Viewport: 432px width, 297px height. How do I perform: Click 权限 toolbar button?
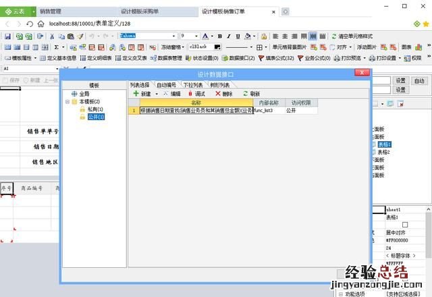(x=412, y=58)
